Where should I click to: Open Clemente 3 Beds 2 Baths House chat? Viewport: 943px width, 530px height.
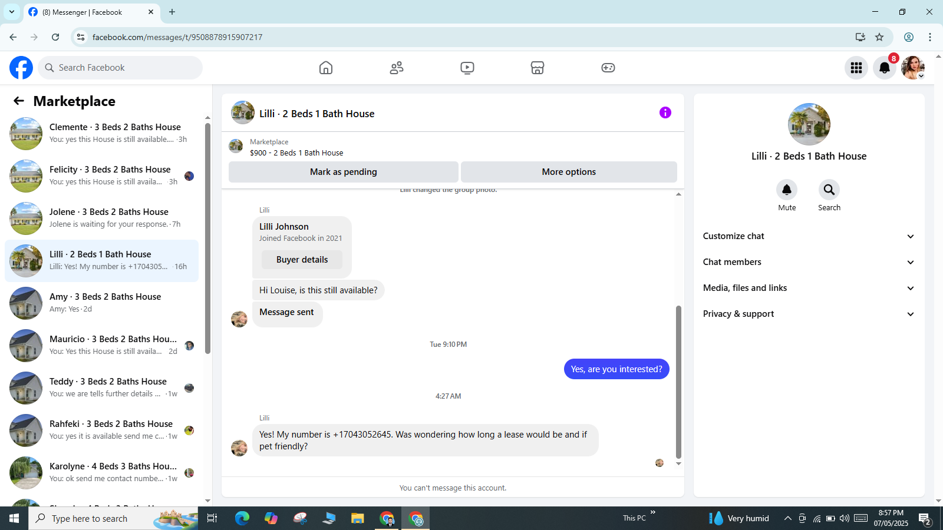(x=101, y=134)
